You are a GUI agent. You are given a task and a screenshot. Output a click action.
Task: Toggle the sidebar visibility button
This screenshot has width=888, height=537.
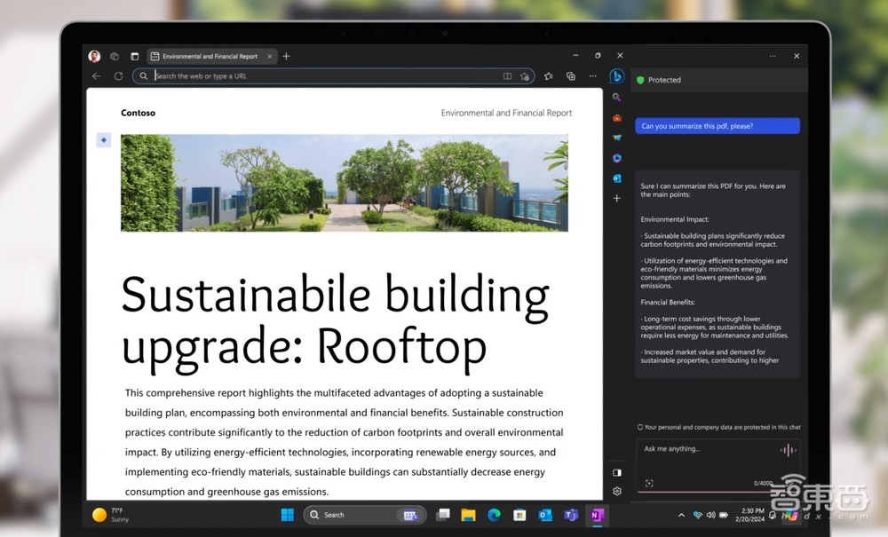[x=617, y=472]
